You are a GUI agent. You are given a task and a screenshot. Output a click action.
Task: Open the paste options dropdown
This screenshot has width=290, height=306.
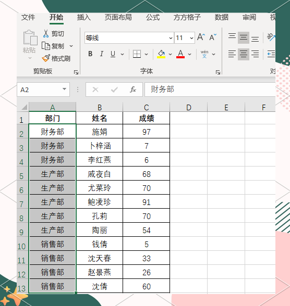point(30,58)
